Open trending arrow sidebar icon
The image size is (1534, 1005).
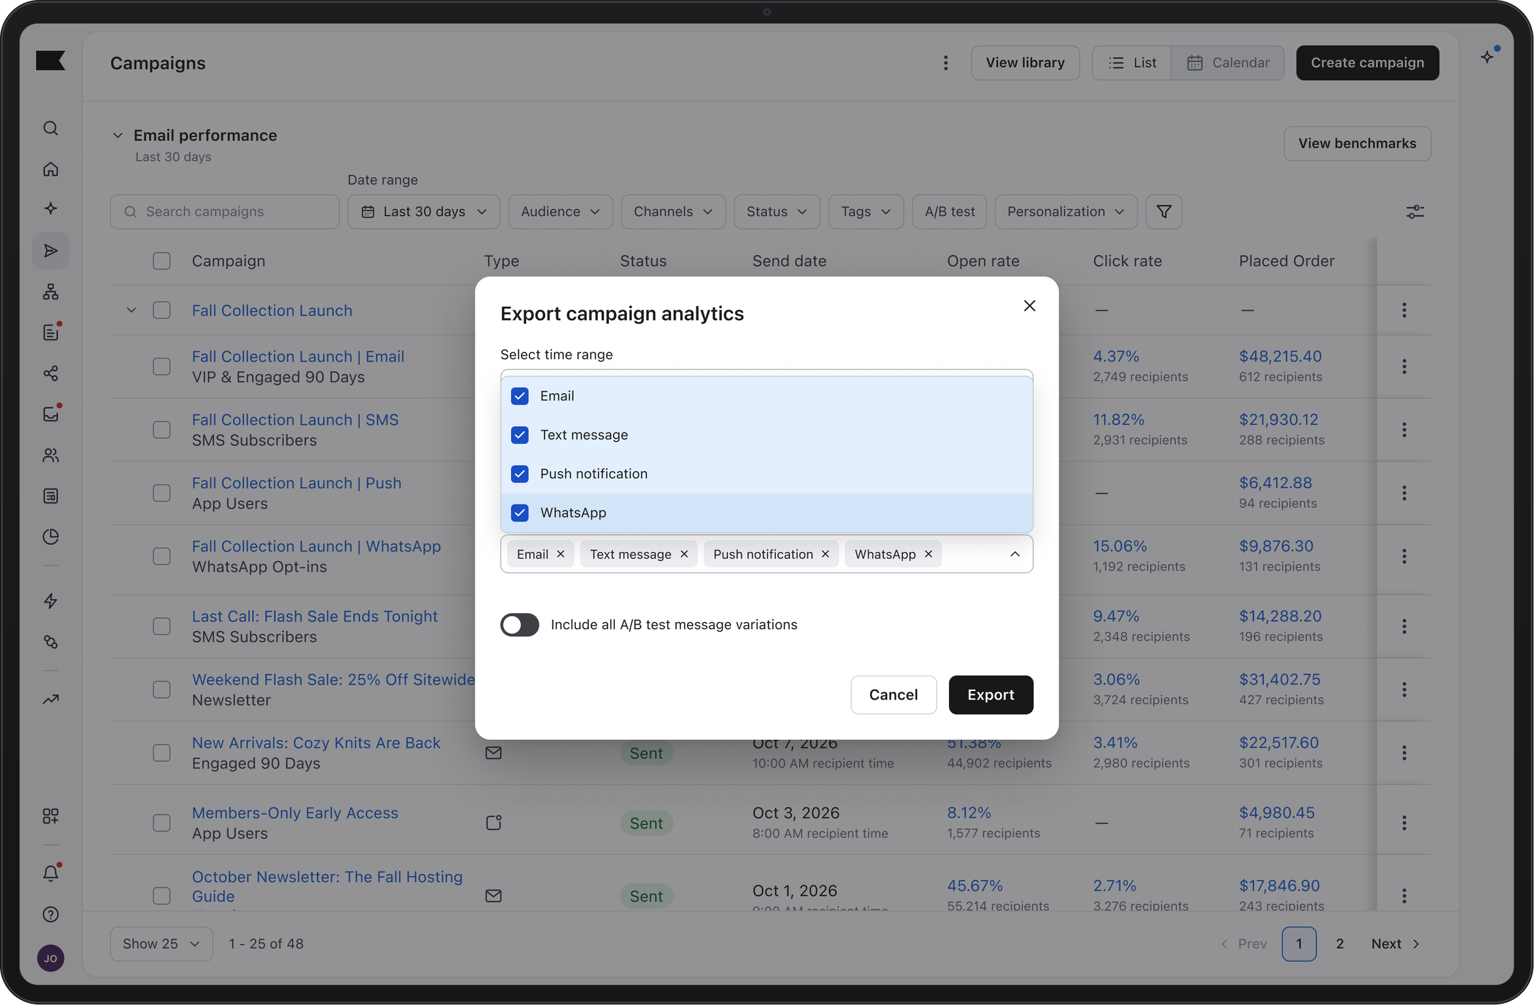51,700
